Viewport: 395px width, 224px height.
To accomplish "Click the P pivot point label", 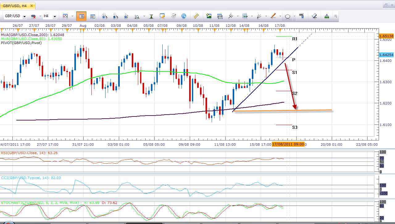I will (x=294, y=60).
